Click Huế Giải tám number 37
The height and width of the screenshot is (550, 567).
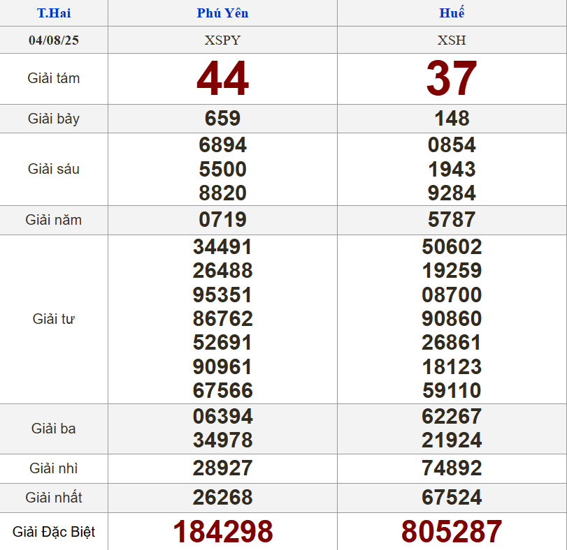pos(452,79)
